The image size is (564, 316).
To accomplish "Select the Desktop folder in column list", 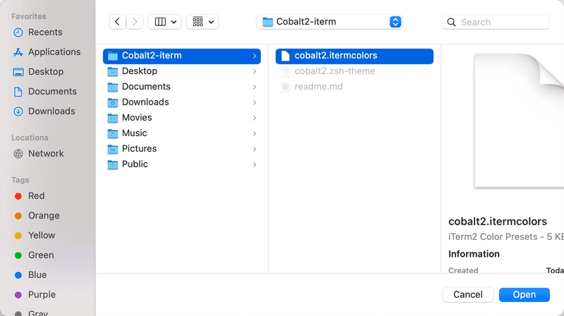I will (182, 71).
